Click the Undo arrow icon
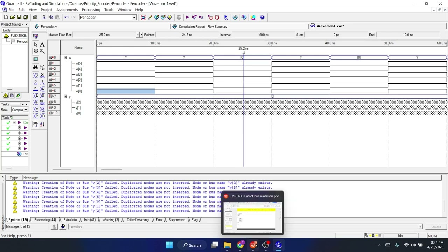The height and width of the screenshot is (252, 448). [x=66, y=17]
